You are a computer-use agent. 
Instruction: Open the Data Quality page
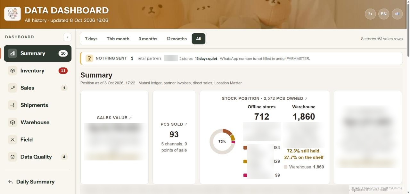[37, 157]
